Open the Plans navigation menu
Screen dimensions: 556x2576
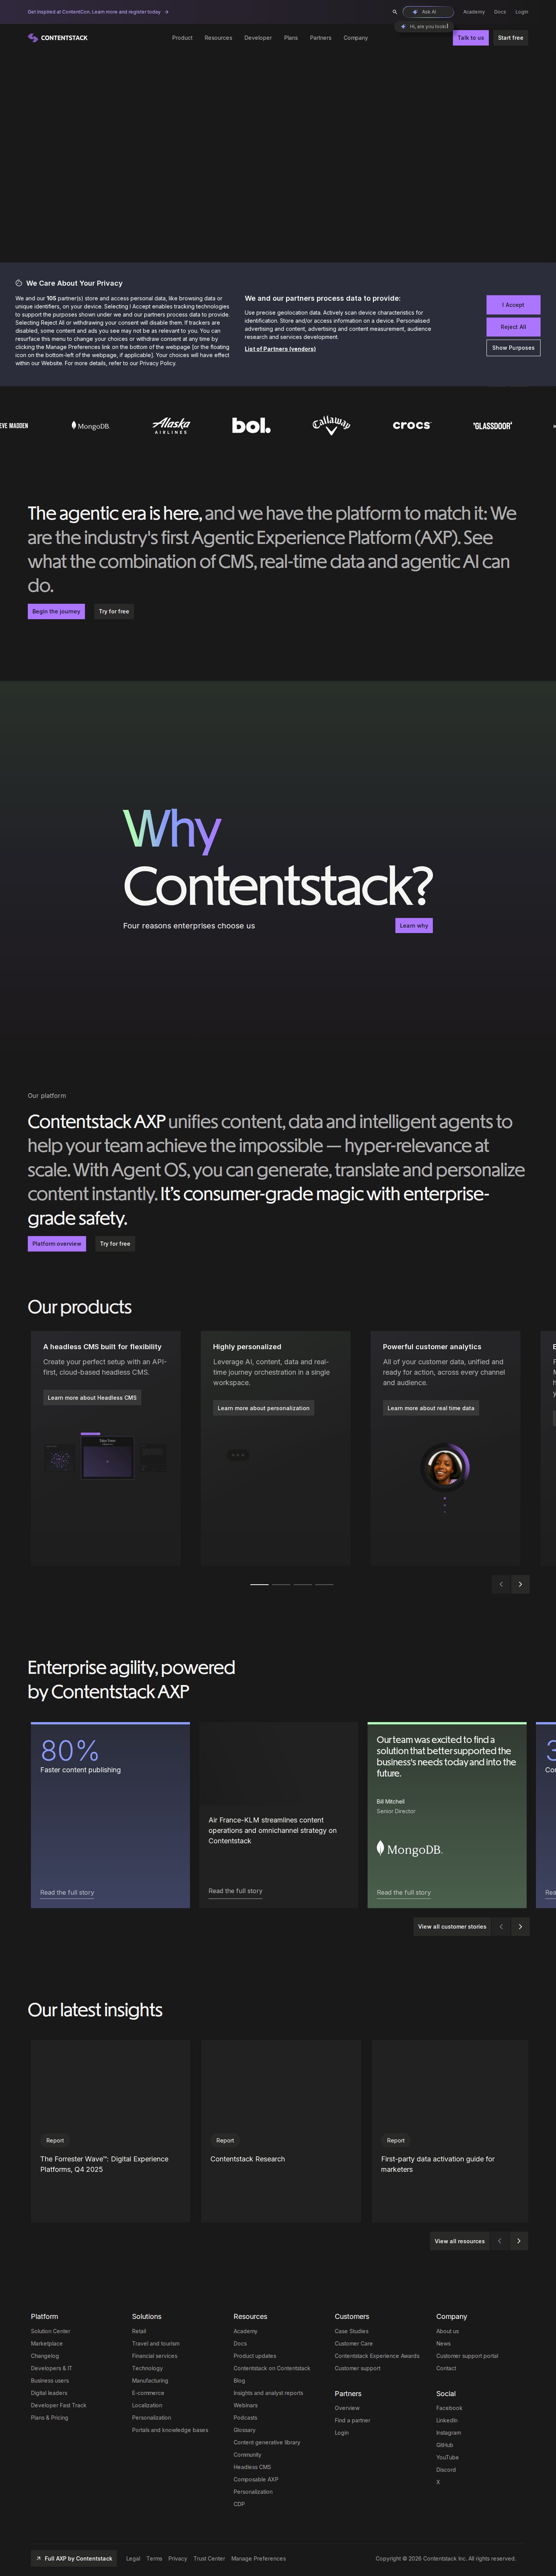291,38
